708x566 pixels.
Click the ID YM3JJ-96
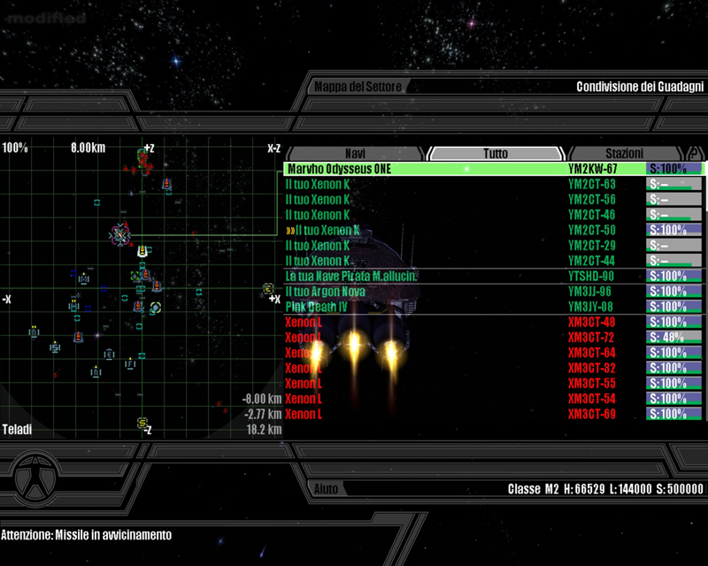589,292
